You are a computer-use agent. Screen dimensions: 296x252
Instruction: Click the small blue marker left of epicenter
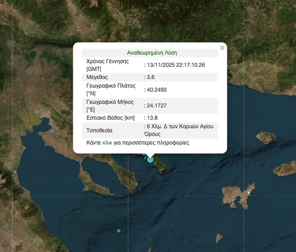click(x=144, y=154)
